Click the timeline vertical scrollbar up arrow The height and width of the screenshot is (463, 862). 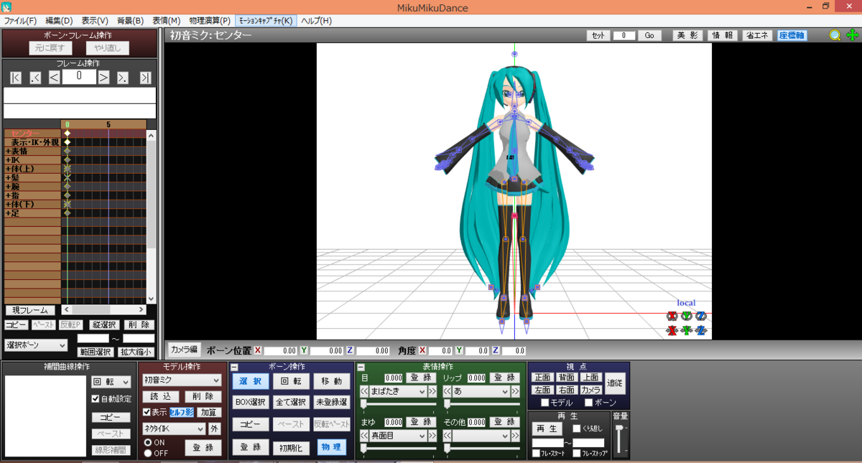pos(151,134)
